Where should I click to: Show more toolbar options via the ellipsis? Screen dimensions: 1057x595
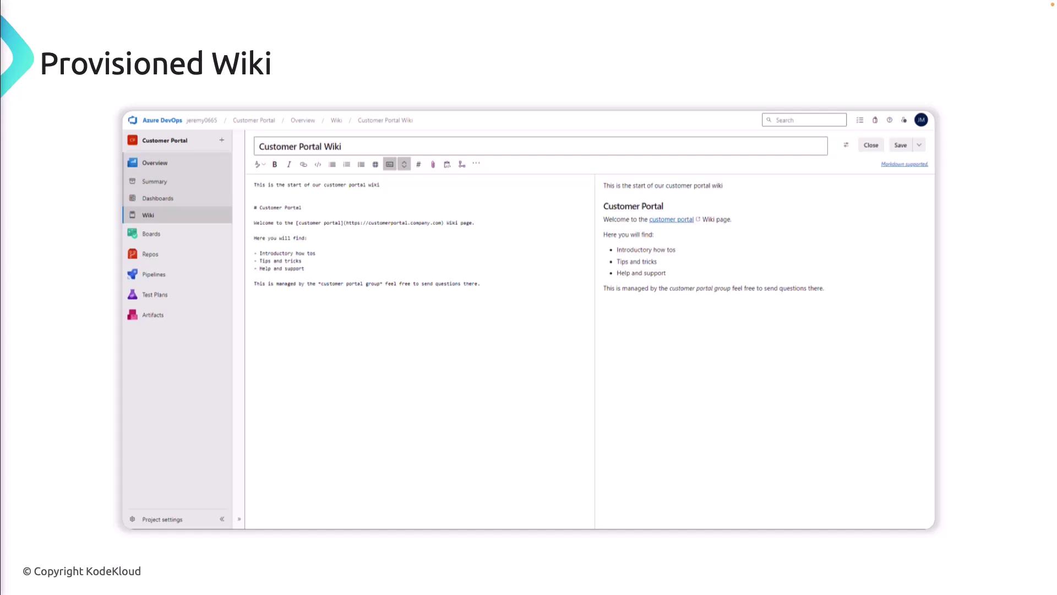point(476,163)
